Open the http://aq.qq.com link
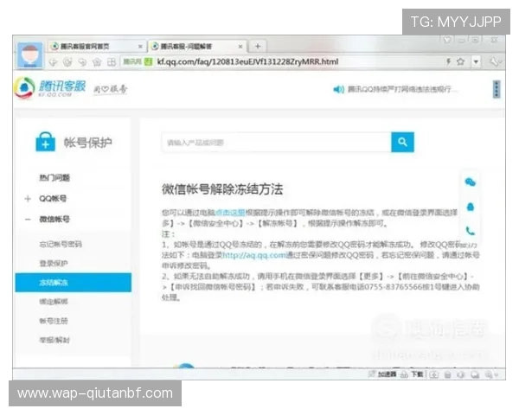The height and width of the screenshot is (415, 519). (x=253, y=255)
